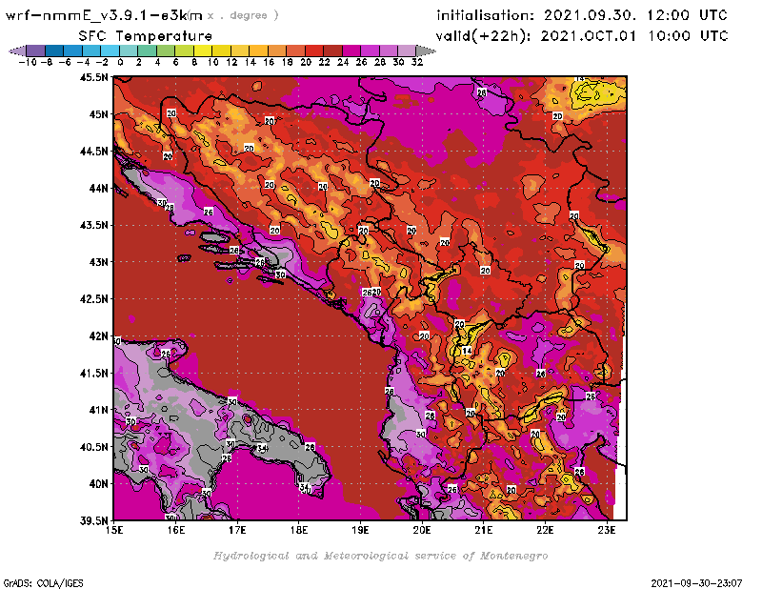Click the "17E" longitude label

tap(237, 530)
